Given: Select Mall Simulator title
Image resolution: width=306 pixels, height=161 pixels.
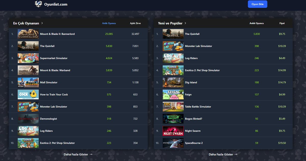Looking at the screenshot, I should click(x=49, y=82).
